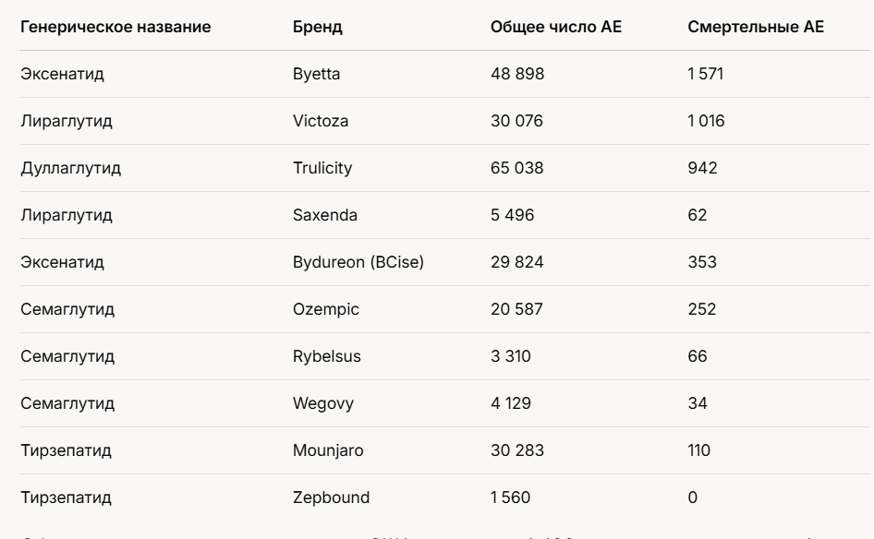Click the 'Бренд' column header
Screen dimensions: 874x539
click(x=317, y=27)
